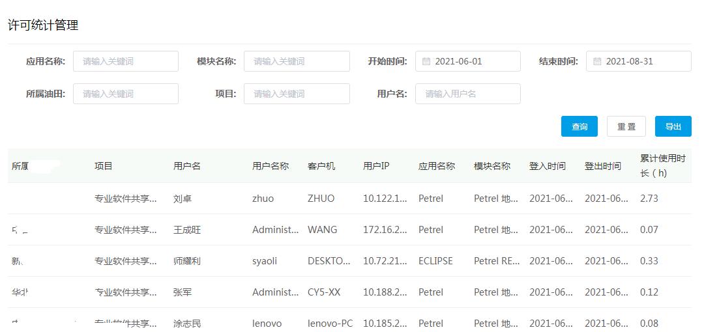
Task: Click the 项目 keyword input field
Action: [297, 94]
